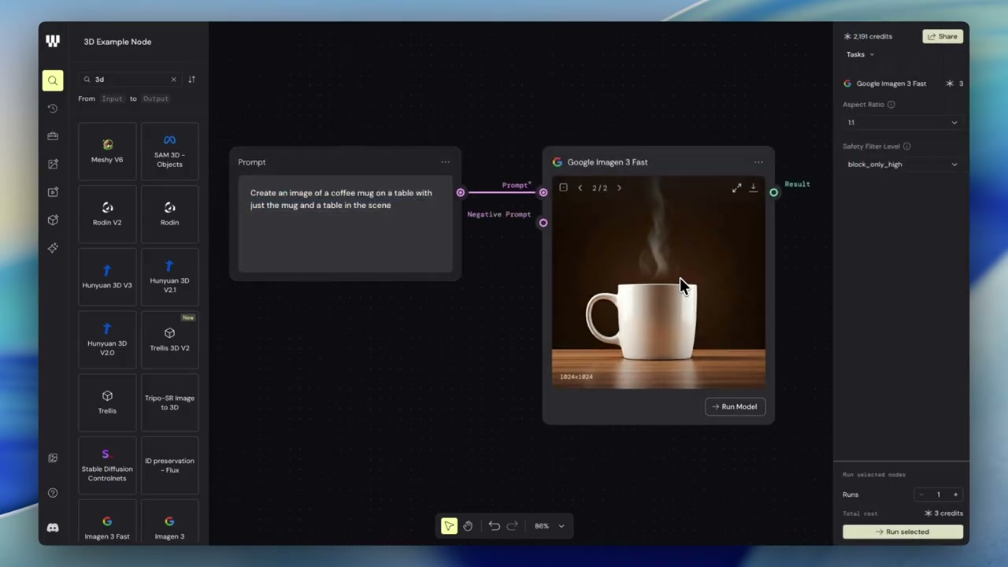This screenshot has width=1008, height=567.
Task: Click the Prompt node output port
Action: point(461,192)
